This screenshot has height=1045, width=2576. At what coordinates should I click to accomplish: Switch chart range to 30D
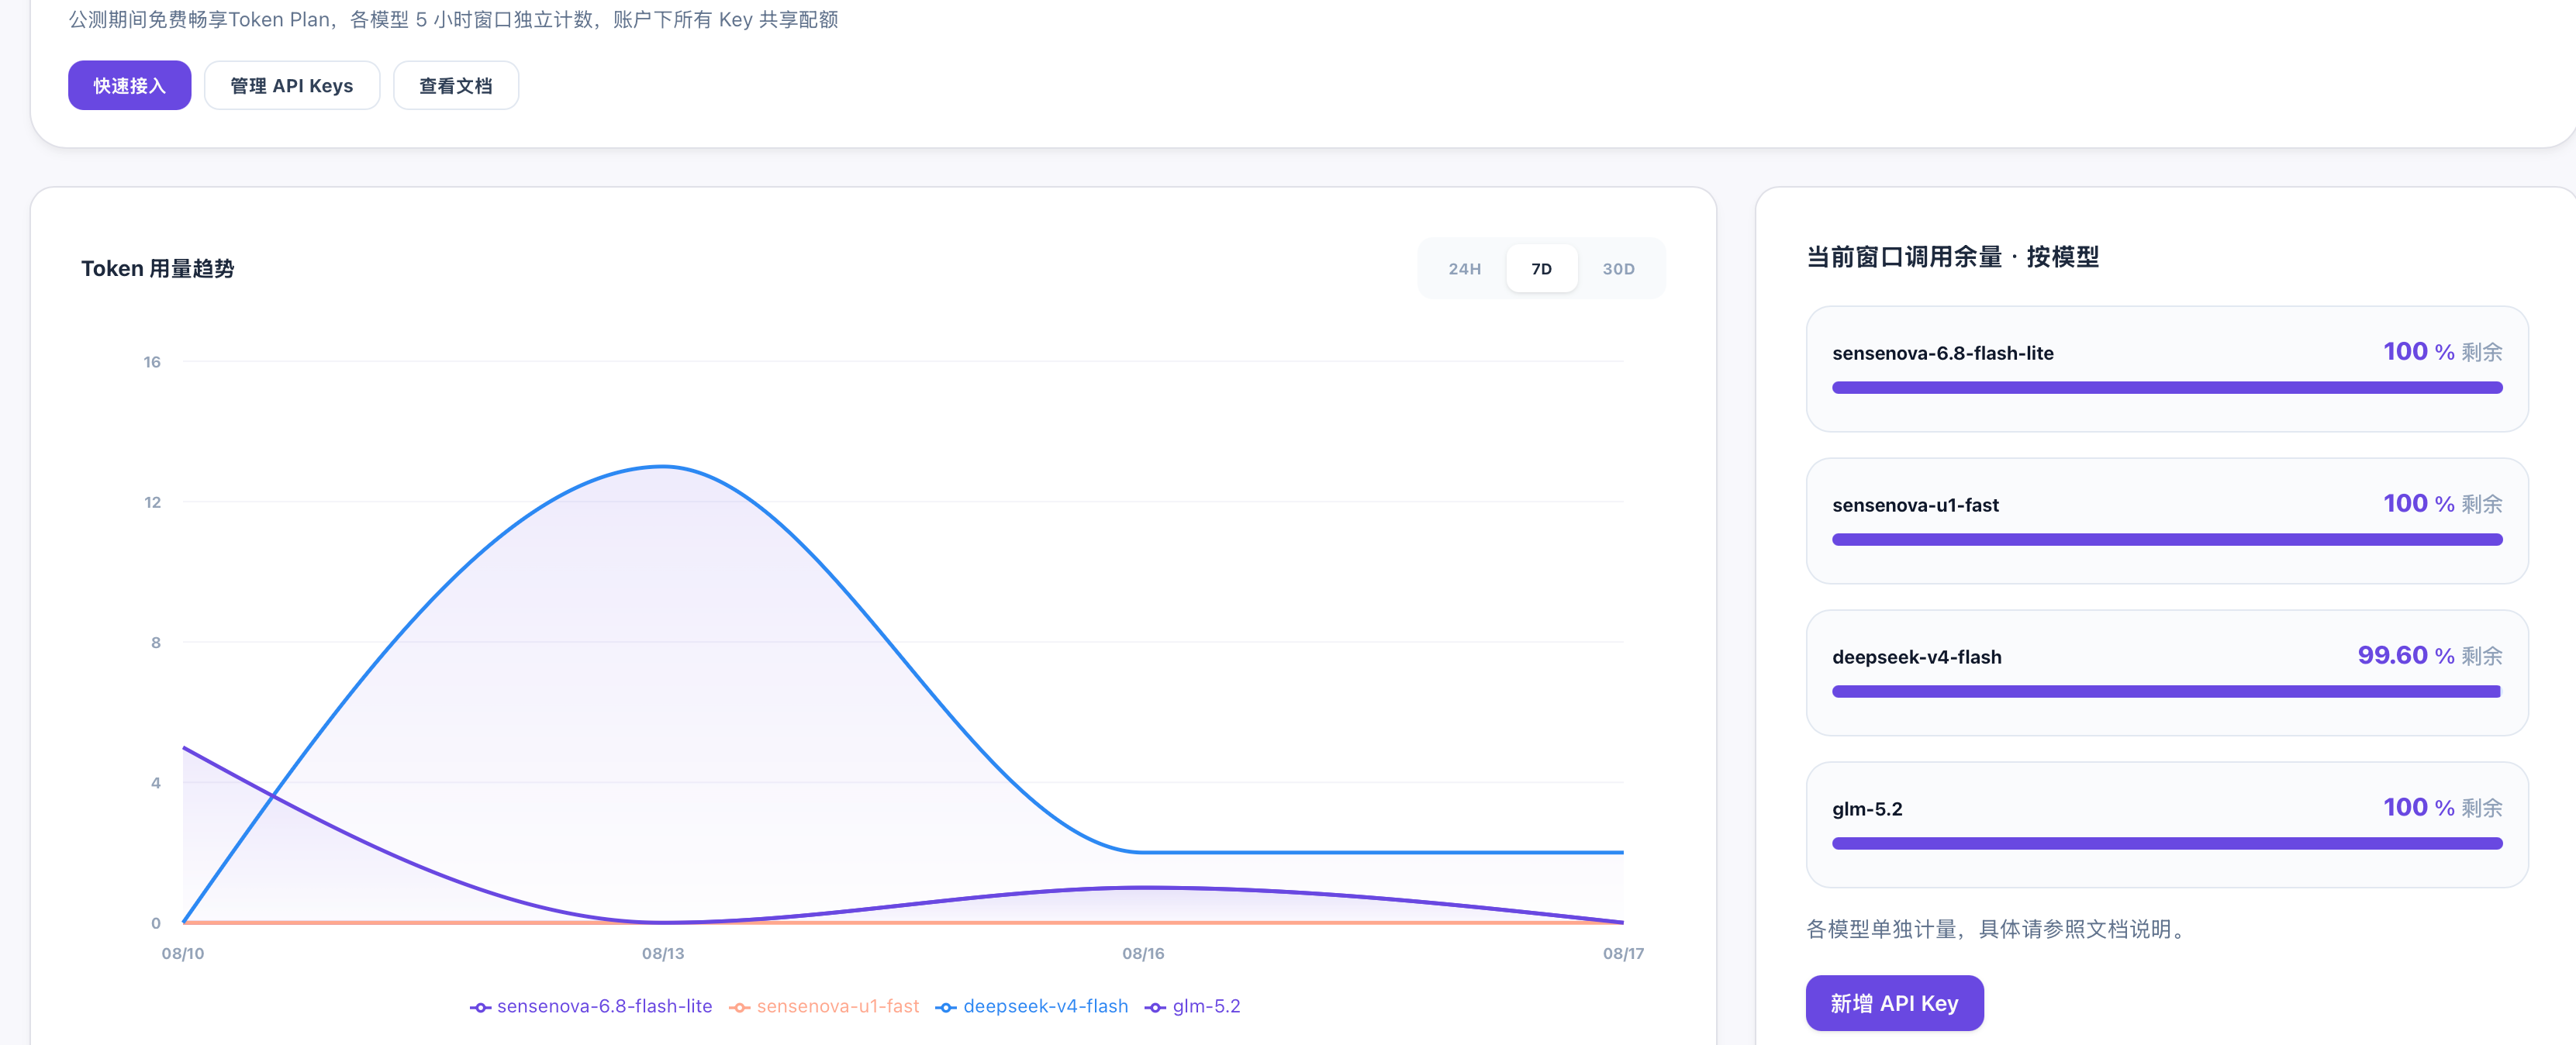pyautogui.click(x=1619, y=269)
